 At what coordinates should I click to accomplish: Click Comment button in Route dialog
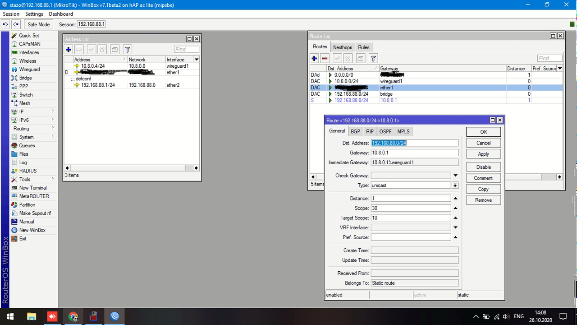(484, 178)
